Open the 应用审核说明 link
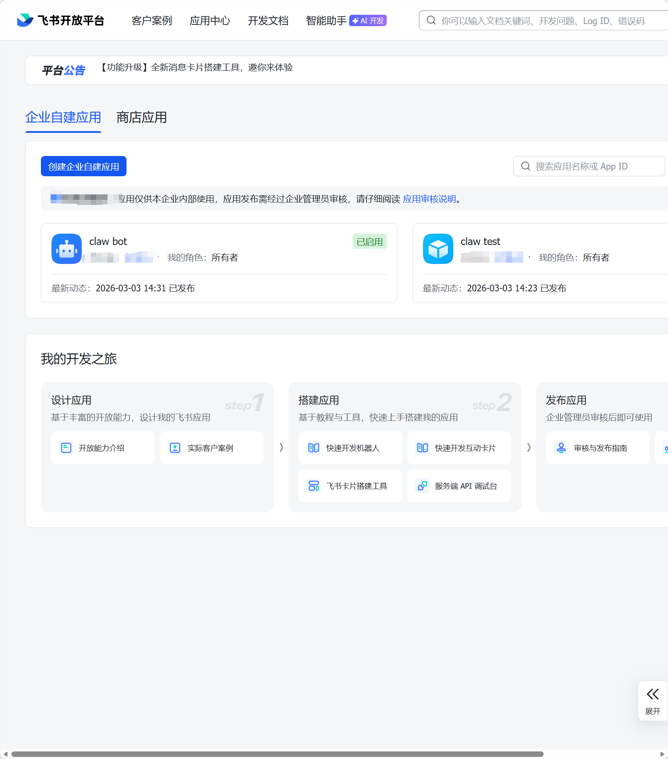The height and width of the screenshot is (759, 668). click(430, 199)
